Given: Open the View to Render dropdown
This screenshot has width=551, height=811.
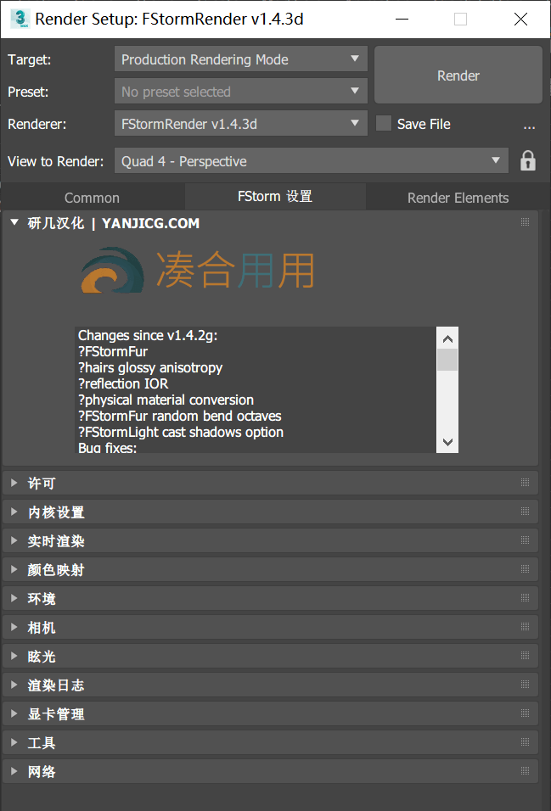Looking at the screenshot, I should [x=312, y=161].
